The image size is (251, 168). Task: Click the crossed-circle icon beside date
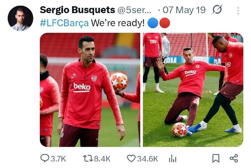pos(217,10)
